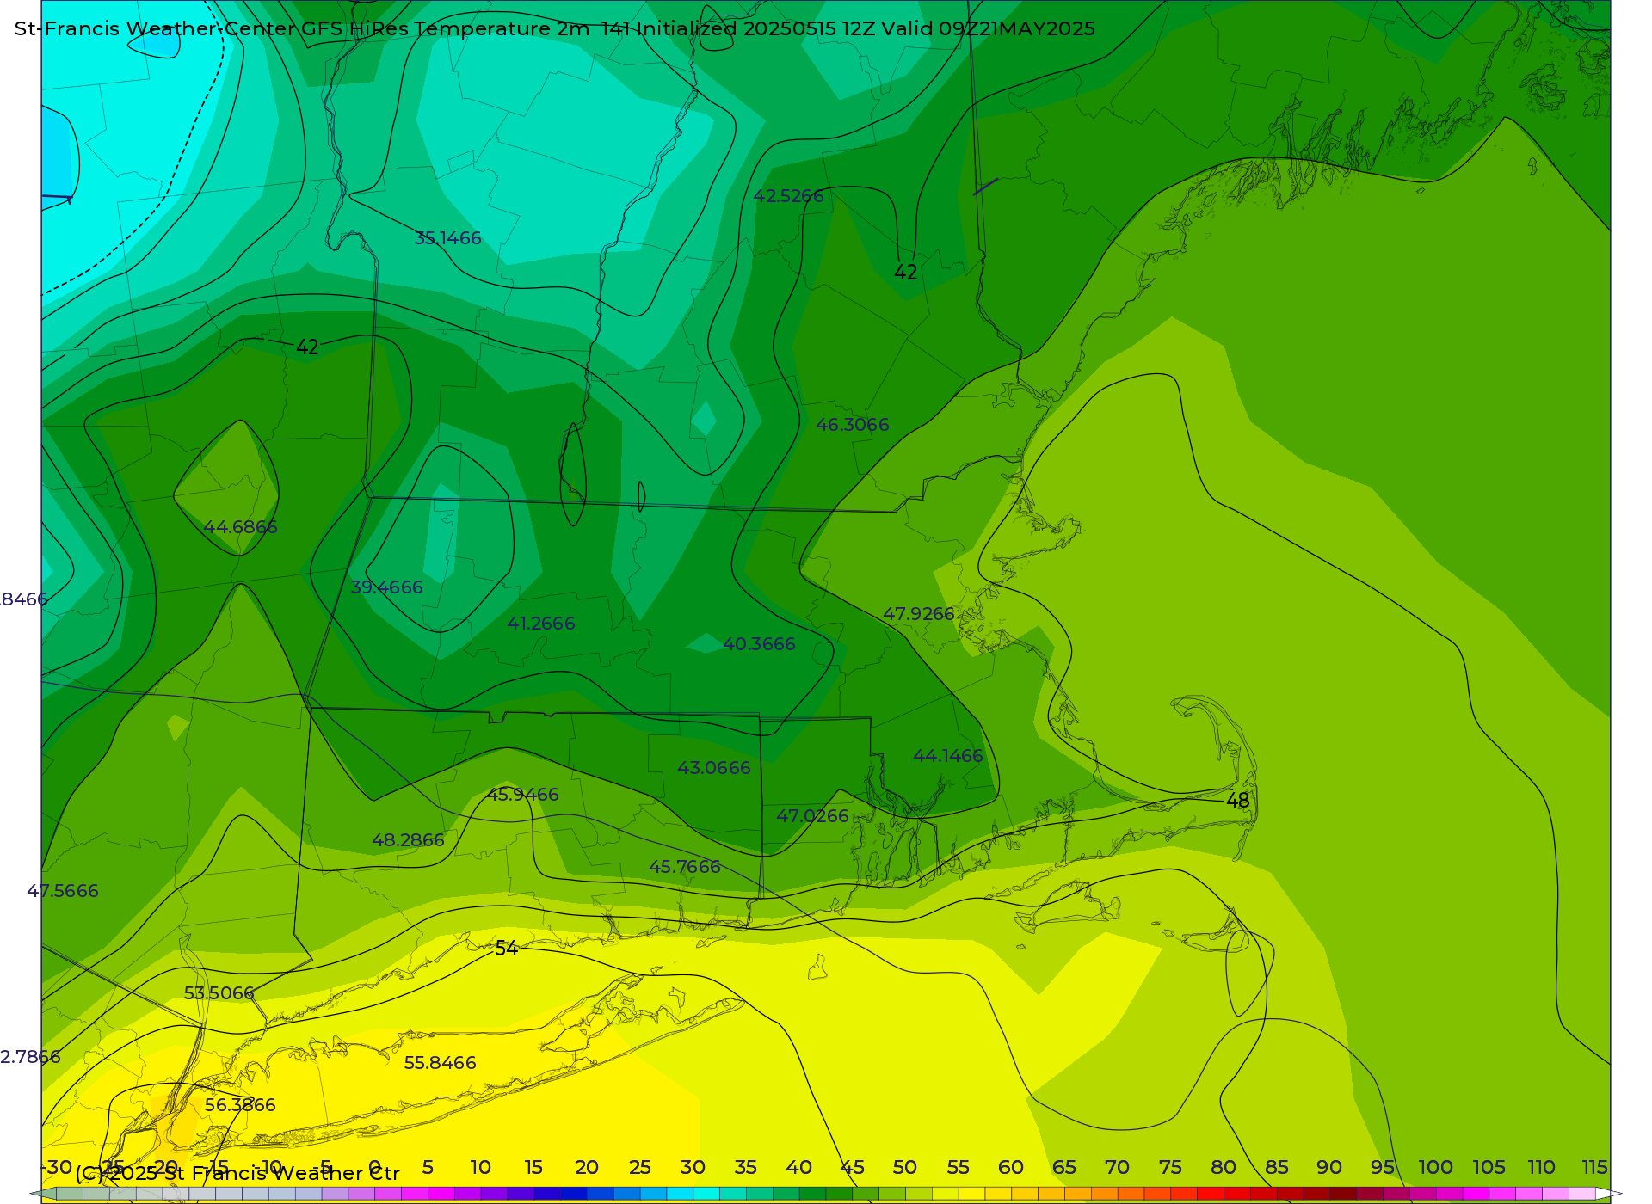Click the 60 label on the colorbar
This screenshot has height=1204, width=1652.
tap(1011, 1167)
